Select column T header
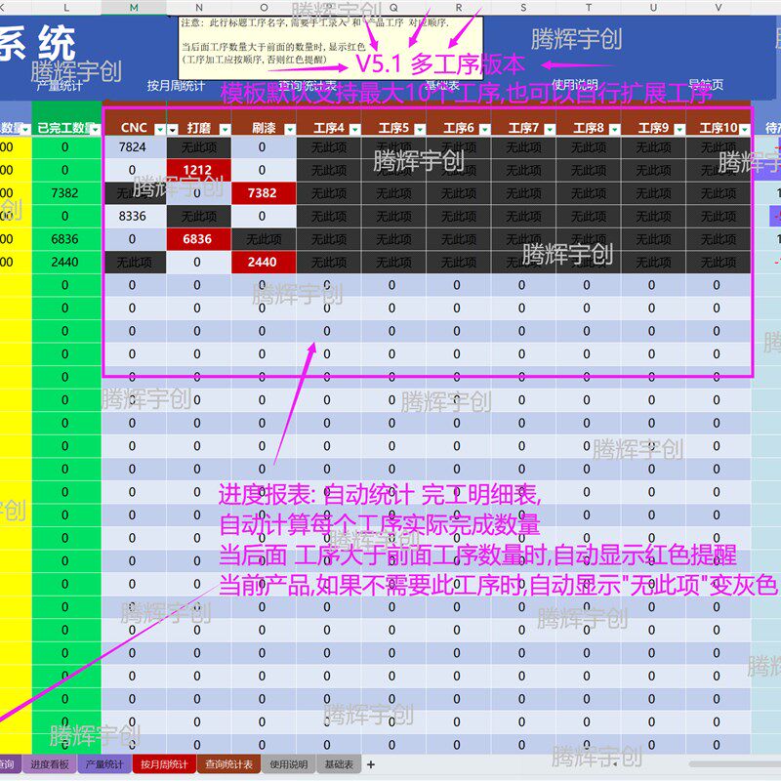Screen dimensions: 781x781 589,8
